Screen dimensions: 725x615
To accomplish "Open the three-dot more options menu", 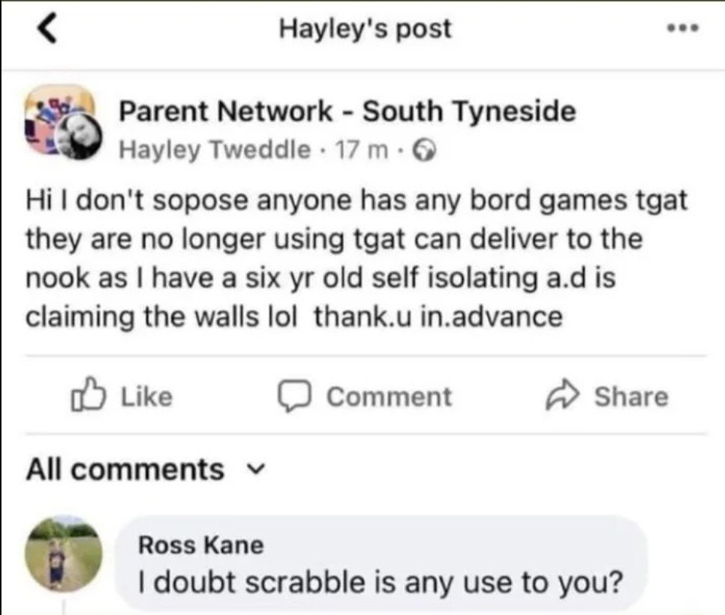I will click(x=683, y=30).
